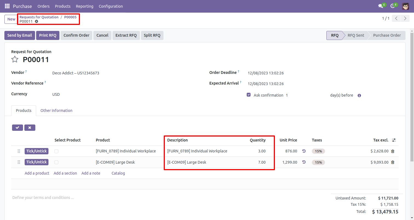Click Split RFQ button
Screen dimensions: 414x220
pos(152,35)
